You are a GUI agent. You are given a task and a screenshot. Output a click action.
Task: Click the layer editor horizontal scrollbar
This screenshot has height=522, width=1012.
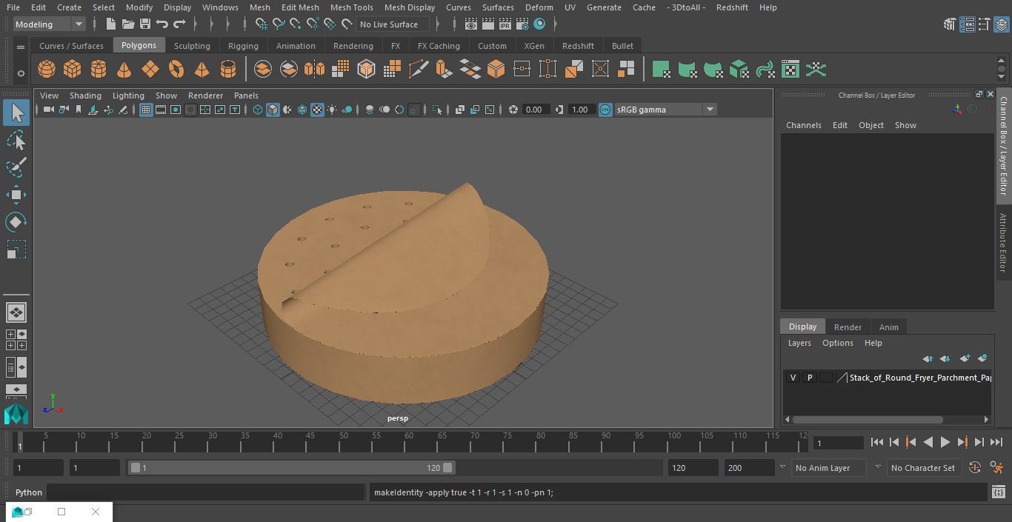pos(868,420)
